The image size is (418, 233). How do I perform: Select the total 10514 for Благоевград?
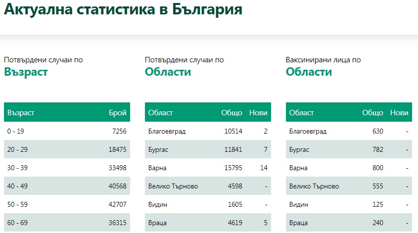pyautogui.click(x=233, y=131)
